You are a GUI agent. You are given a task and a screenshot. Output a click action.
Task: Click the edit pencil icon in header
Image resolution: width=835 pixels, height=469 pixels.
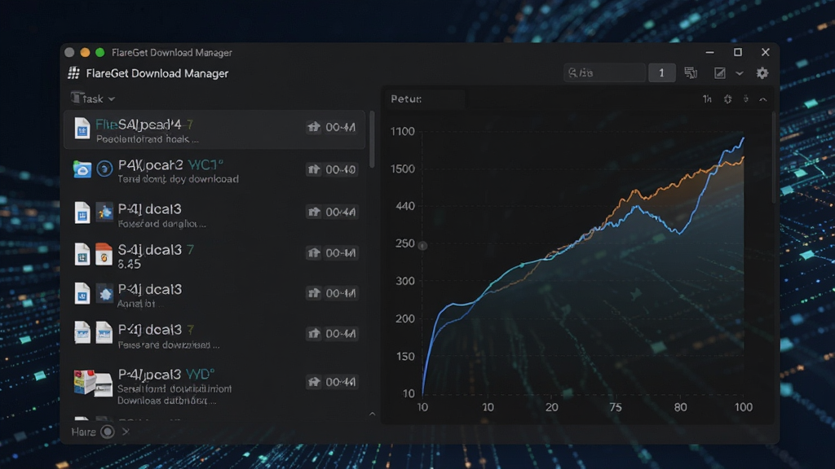[x=719, y=72]
